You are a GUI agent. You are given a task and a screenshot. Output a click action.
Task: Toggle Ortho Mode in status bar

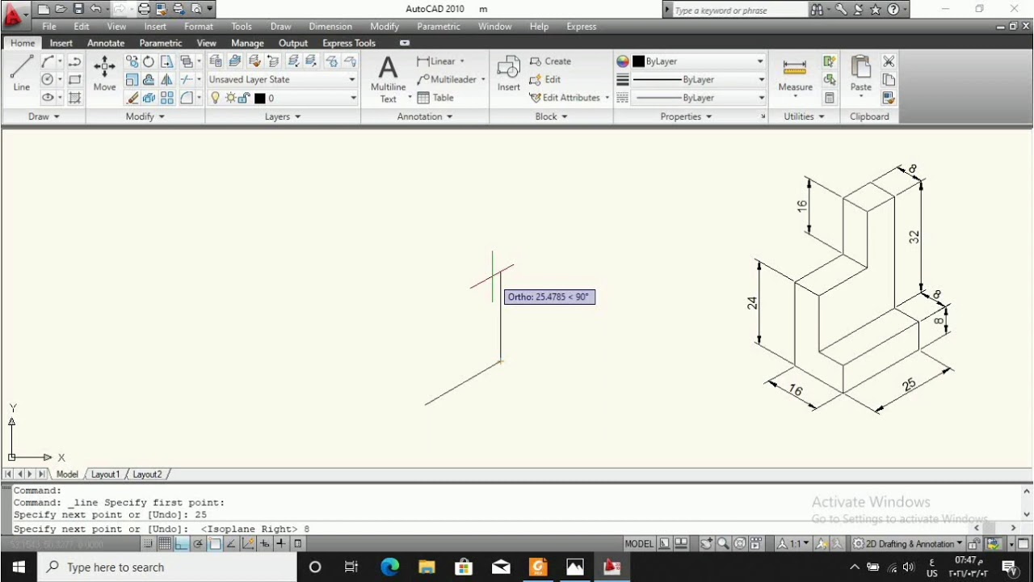click(x=182, y=544)
